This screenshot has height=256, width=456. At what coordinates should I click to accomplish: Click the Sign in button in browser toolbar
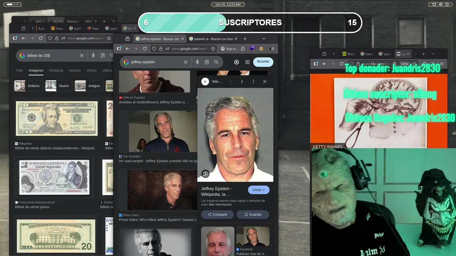pos(228,49)
